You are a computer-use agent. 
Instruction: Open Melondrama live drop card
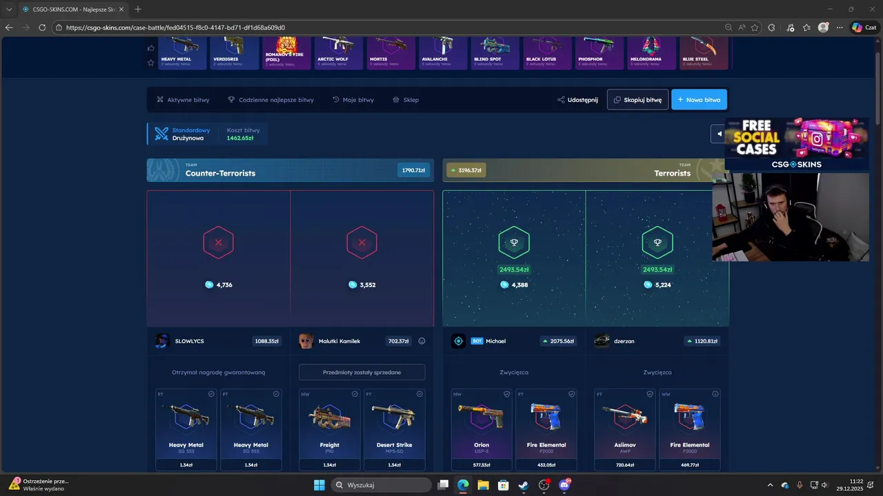click(x=651, y=53)
